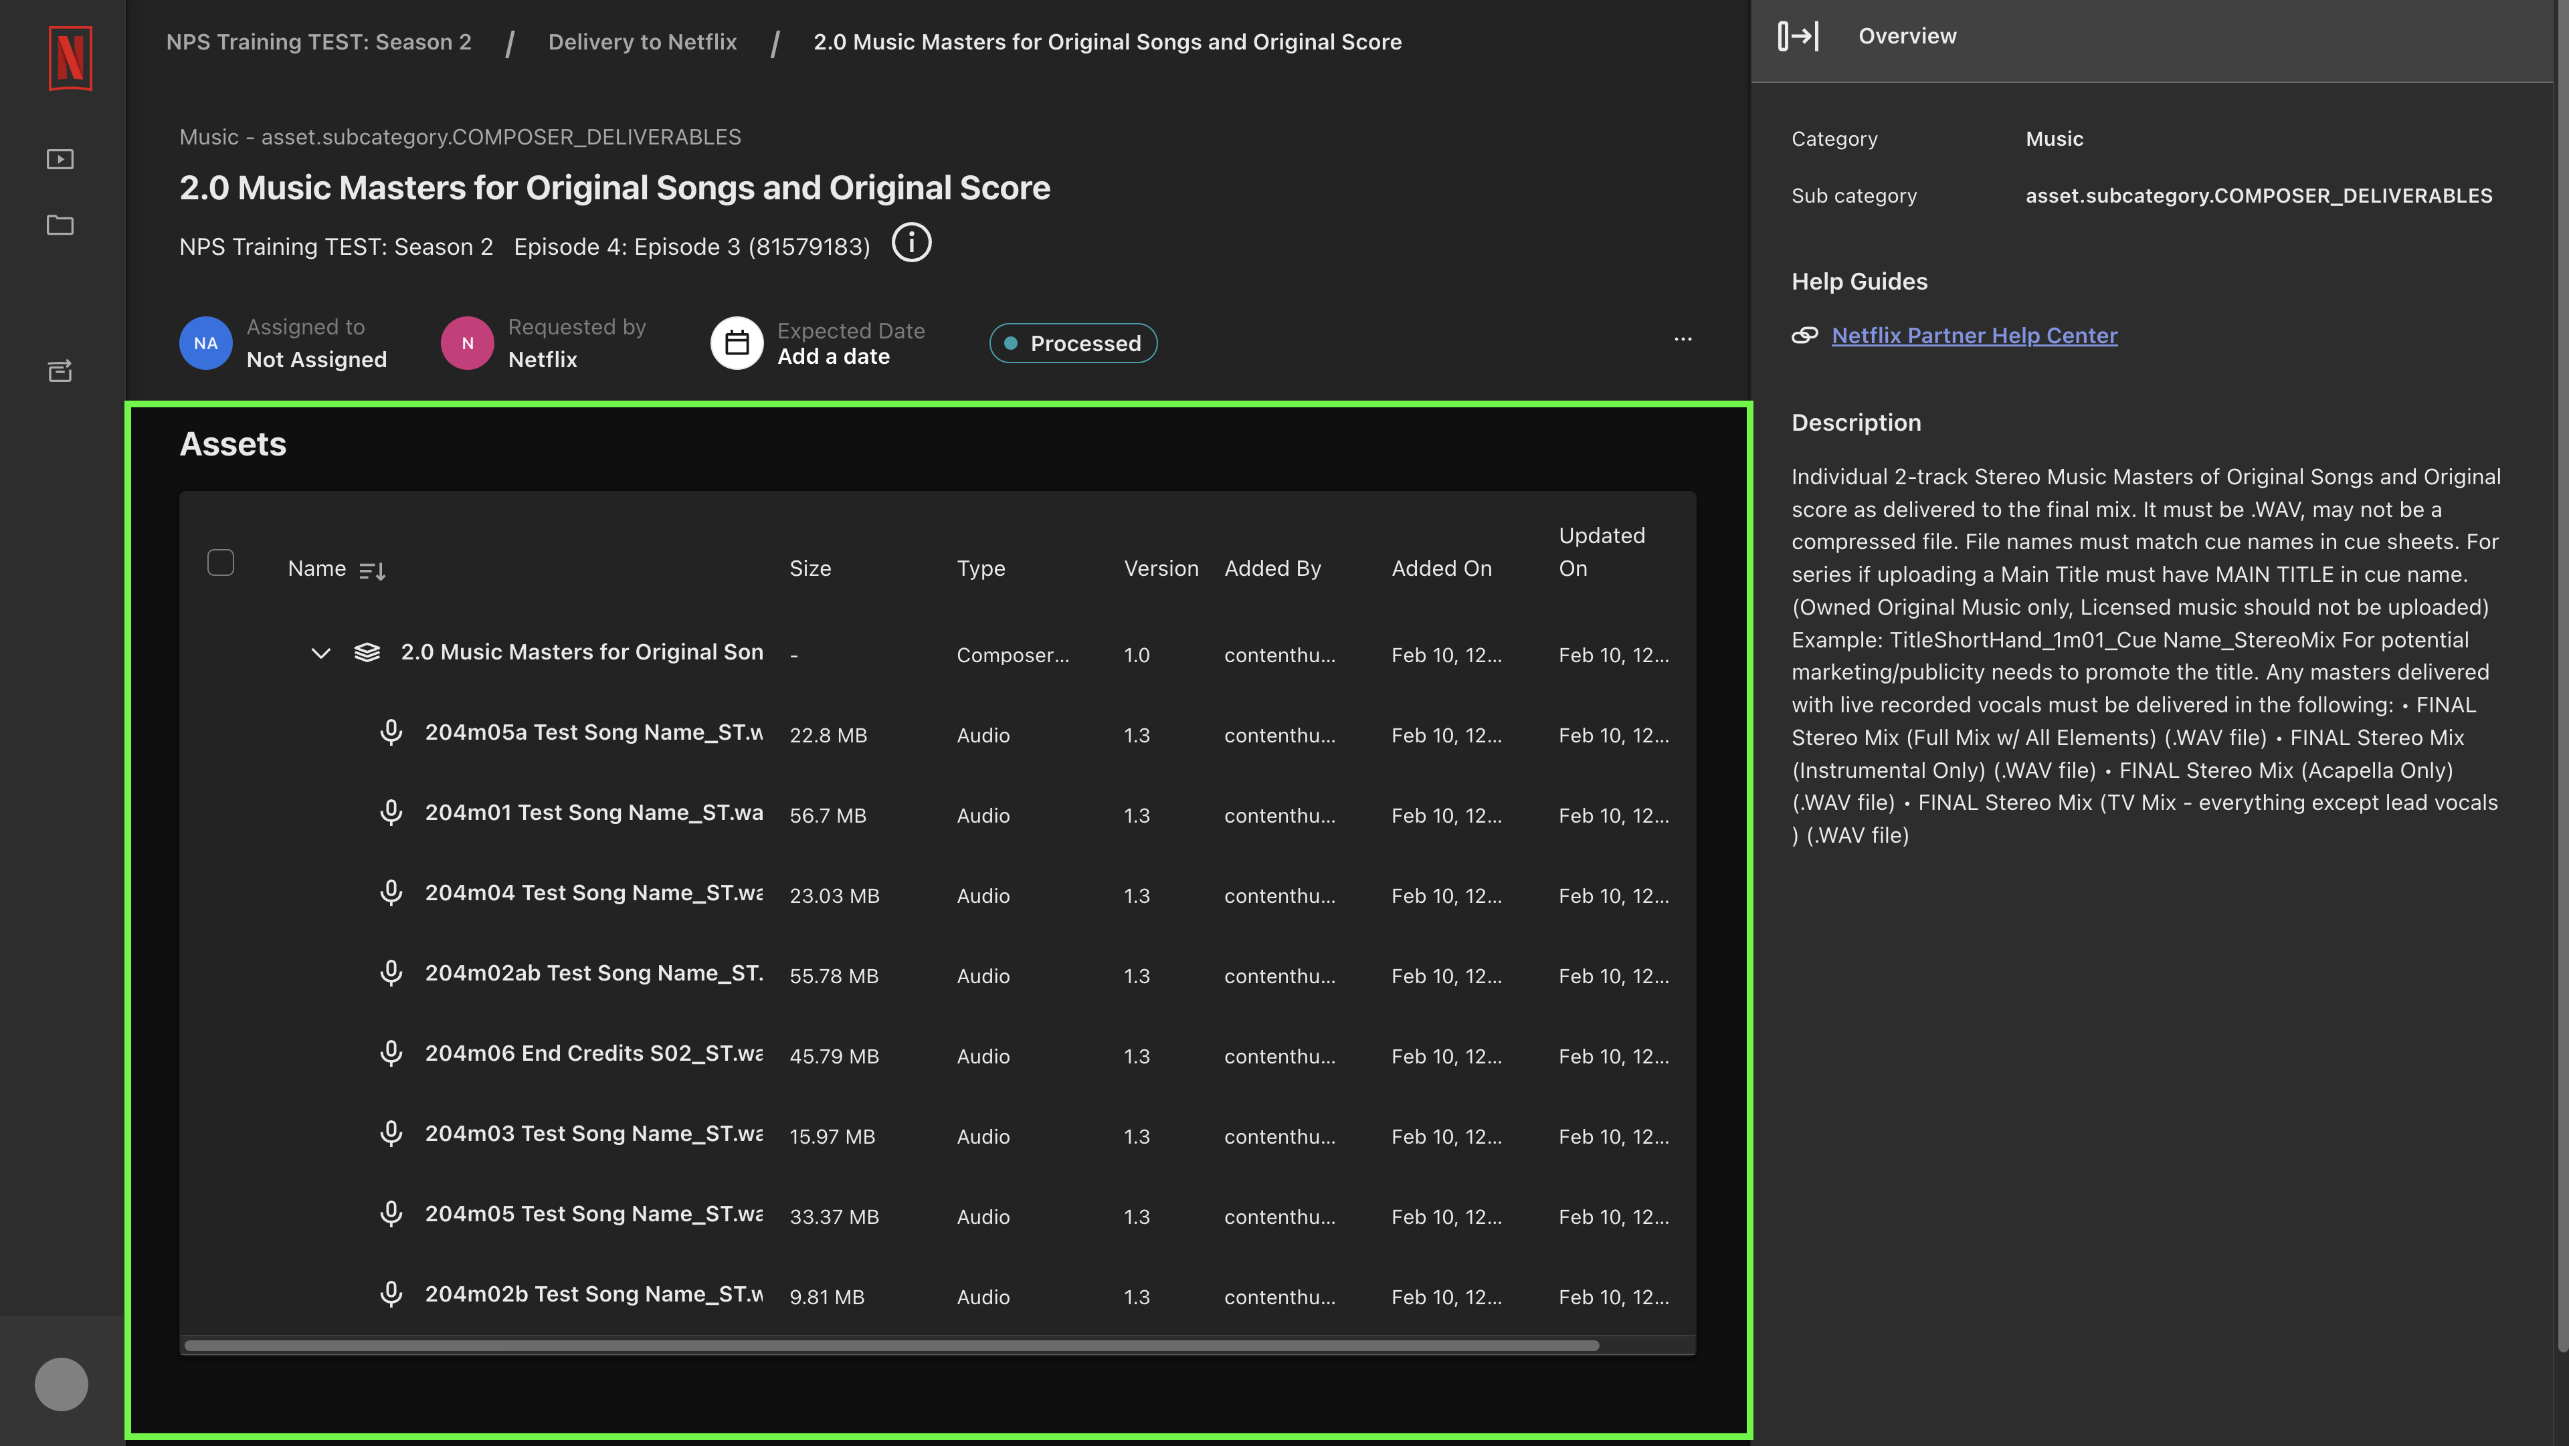Select the 204m06 End Credits S02_ST file name

pos(593,1053)
